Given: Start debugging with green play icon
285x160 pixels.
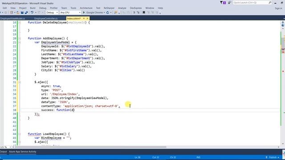Looking at the screenshot, I should (x=84, y=12).
